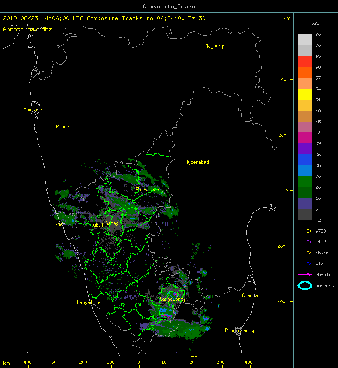
Task: Pick the grey 65-70 dBZ swatch
Action: 305,50
